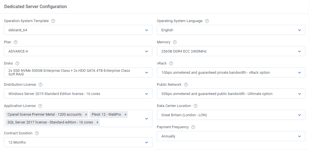Open the Disks Soft RAID dropdown
Screen dimensions: 309x150
(x=78, y=73)
